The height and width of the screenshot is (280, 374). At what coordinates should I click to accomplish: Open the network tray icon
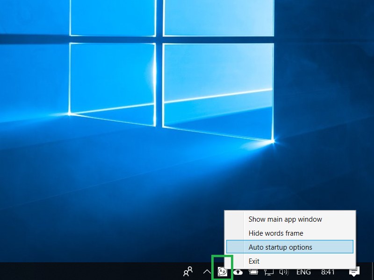[269, 272]
